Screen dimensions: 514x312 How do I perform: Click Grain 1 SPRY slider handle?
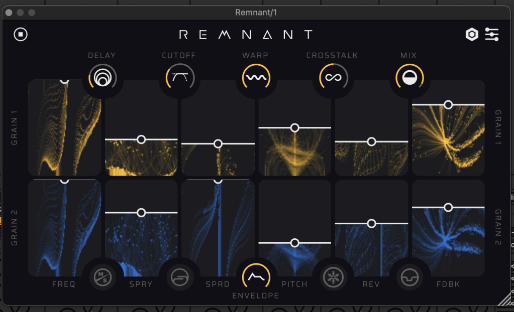coord(141,139)
